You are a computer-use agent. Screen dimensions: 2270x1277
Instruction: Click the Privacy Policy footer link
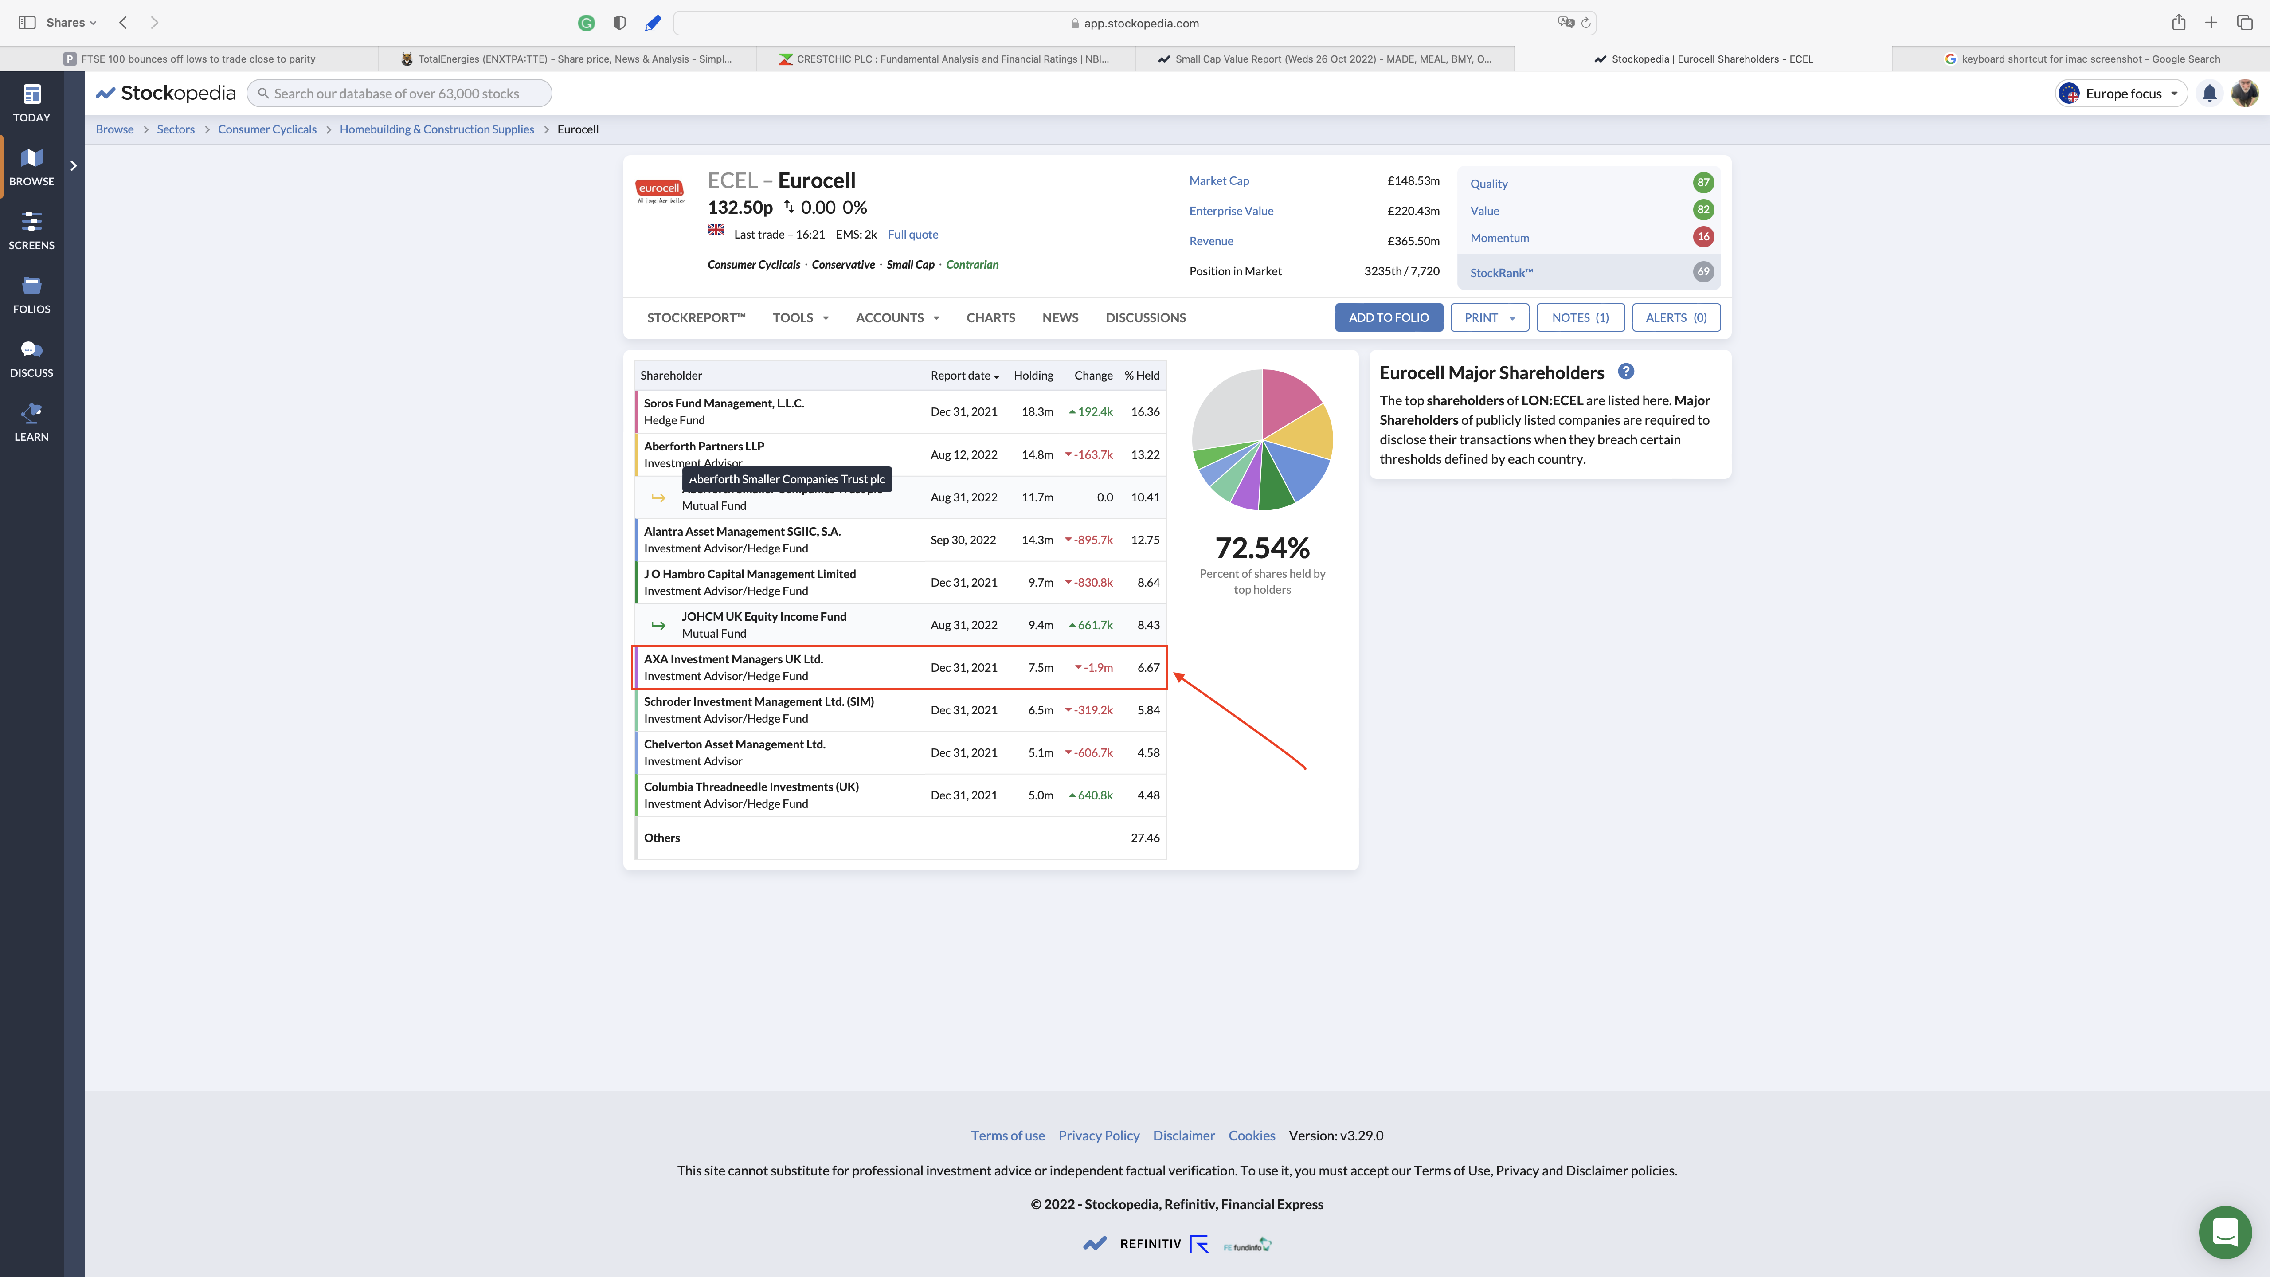point(1099,1135)
